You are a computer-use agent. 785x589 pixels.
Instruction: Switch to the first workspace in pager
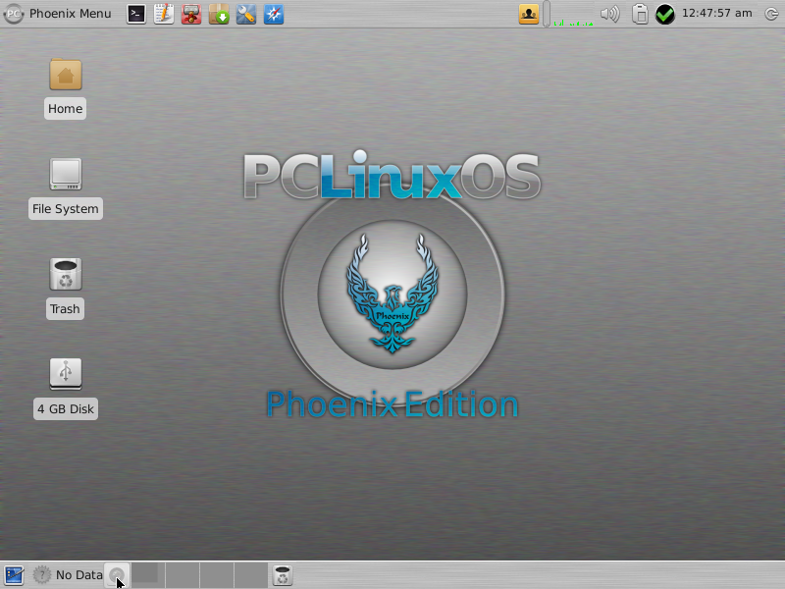tap(148, 575)
